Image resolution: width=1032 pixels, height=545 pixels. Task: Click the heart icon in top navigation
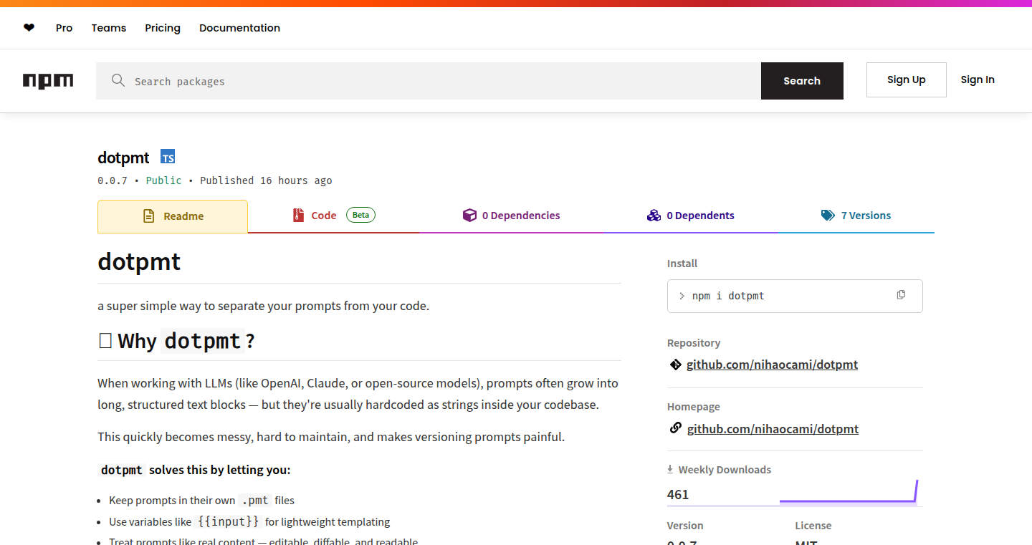[29, 28]
